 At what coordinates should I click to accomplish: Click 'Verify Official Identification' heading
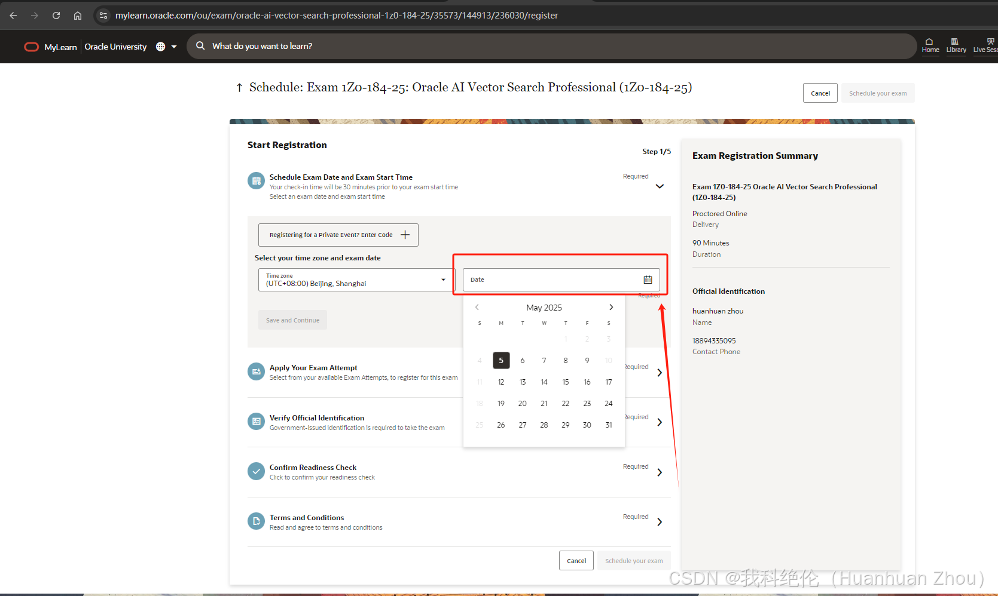[317, 418]
